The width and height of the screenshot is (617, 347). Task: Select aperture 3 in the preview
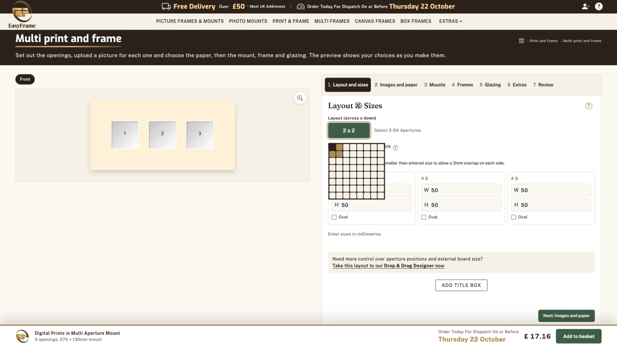tap(200, 135)
